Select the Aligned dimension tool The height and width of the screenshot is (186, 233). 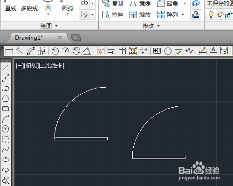pyautogui.click(x=20, y=51)
